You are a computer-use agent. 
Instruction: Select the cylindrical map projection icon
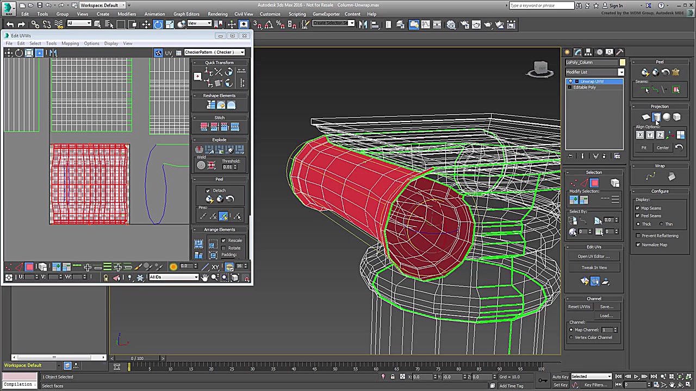click(x=656, y=117)
